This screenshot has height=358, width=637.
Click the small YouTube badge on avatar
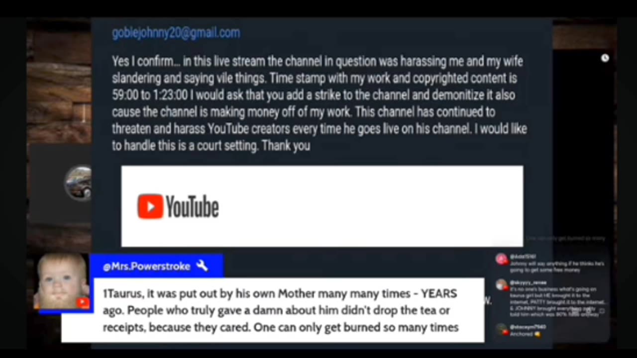[x=83, y=302]
